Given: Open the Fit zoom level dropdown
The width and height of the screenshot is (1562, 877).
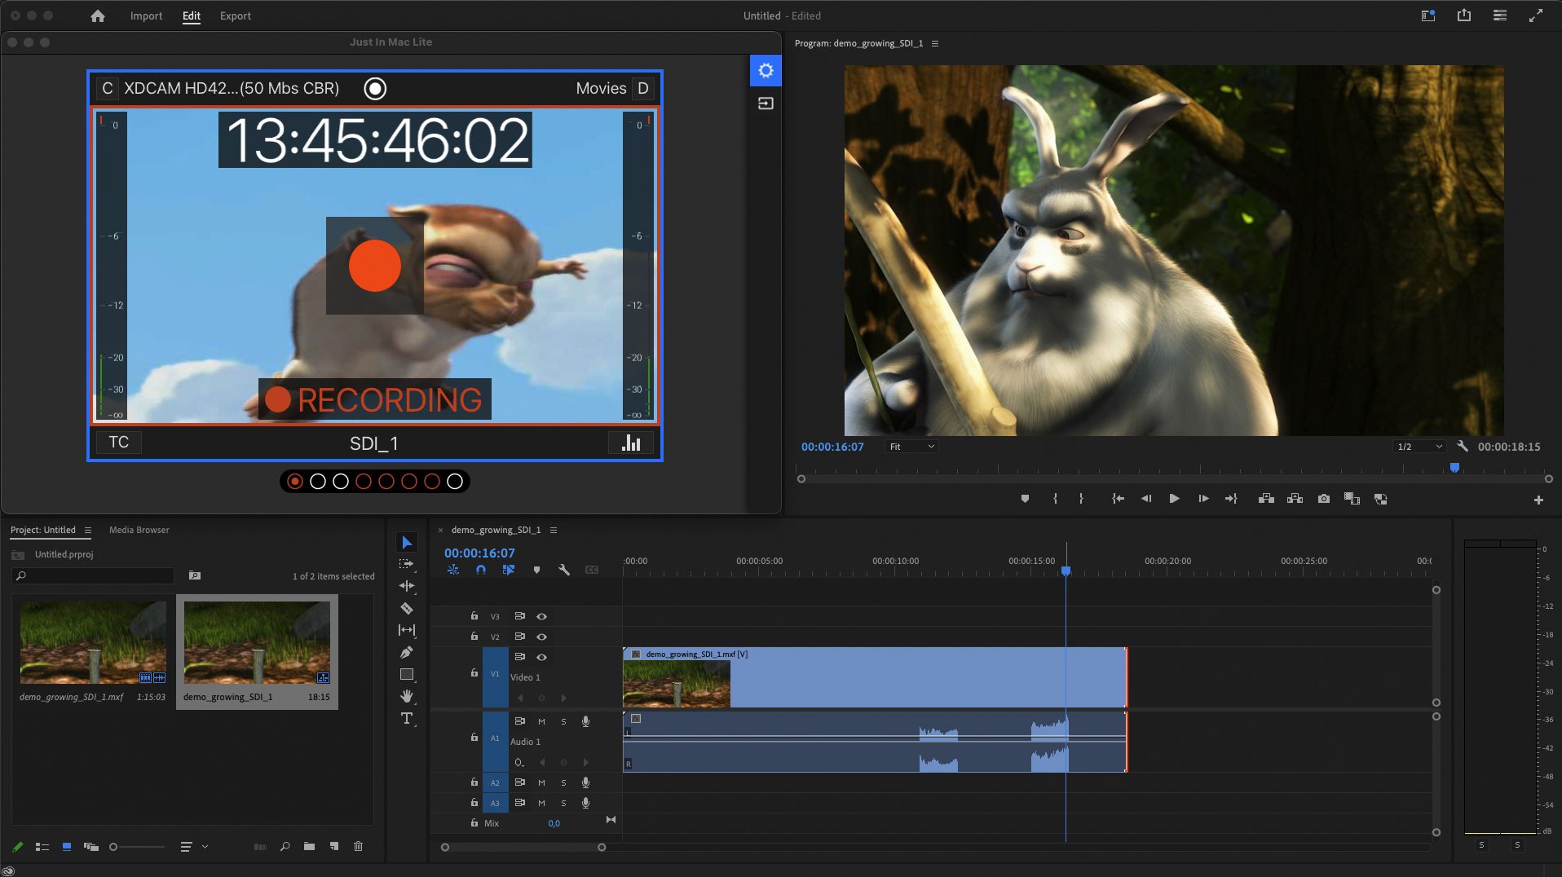Looking at the screenshot, I should (x=911, y=447).
